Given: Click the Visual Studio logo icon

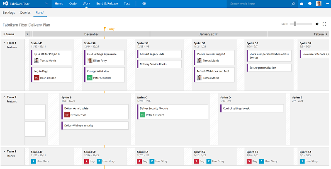Looking at the screenshot, I should click(x=6, y=4).
